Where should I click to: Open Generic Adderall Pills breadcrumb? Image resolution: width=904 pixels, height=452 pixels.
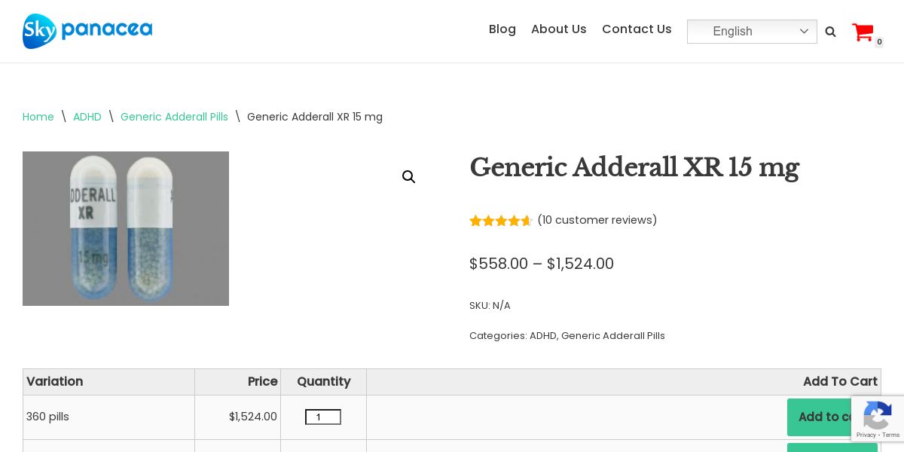pos(174,117)
